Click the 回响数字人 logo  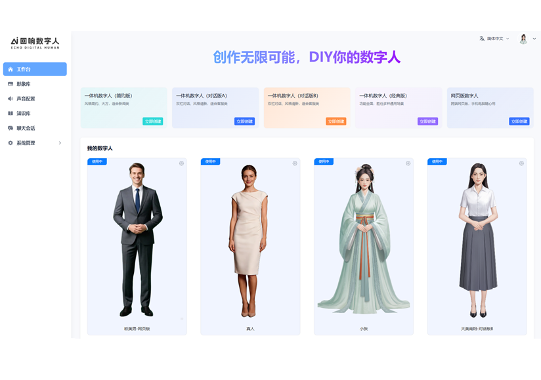[x=35, y=41]
